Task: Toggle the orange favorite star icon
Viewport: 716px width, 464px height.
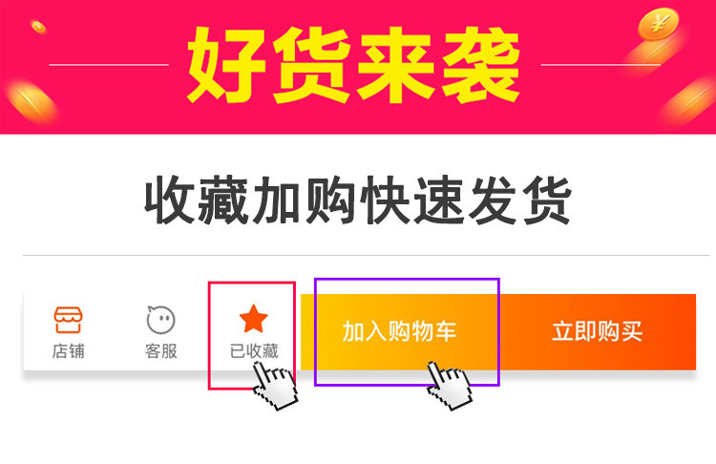Action: tap(253, 318)
